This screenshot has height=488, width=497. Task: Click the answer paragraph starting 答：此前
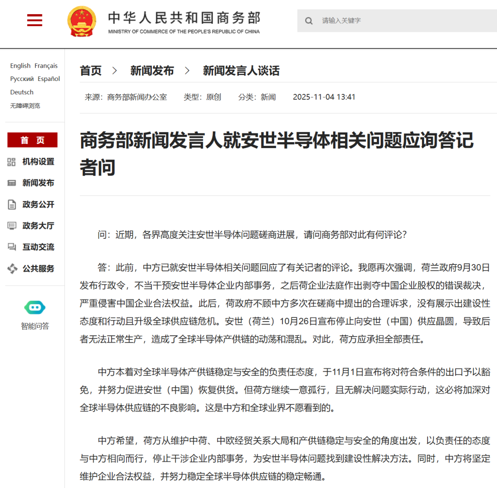[x=285, y=303]
